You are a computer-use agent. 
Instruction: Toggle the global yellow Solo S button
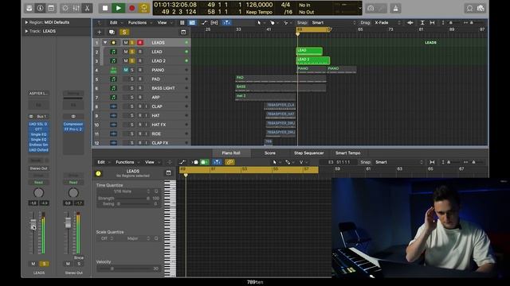[124, 32]
